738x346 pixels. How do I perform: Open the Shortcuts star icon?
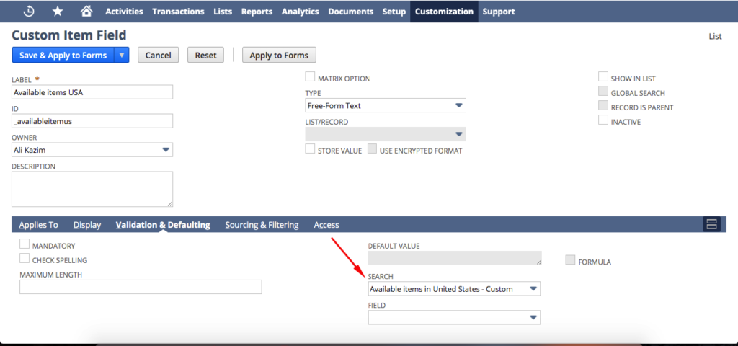[58, 12]
